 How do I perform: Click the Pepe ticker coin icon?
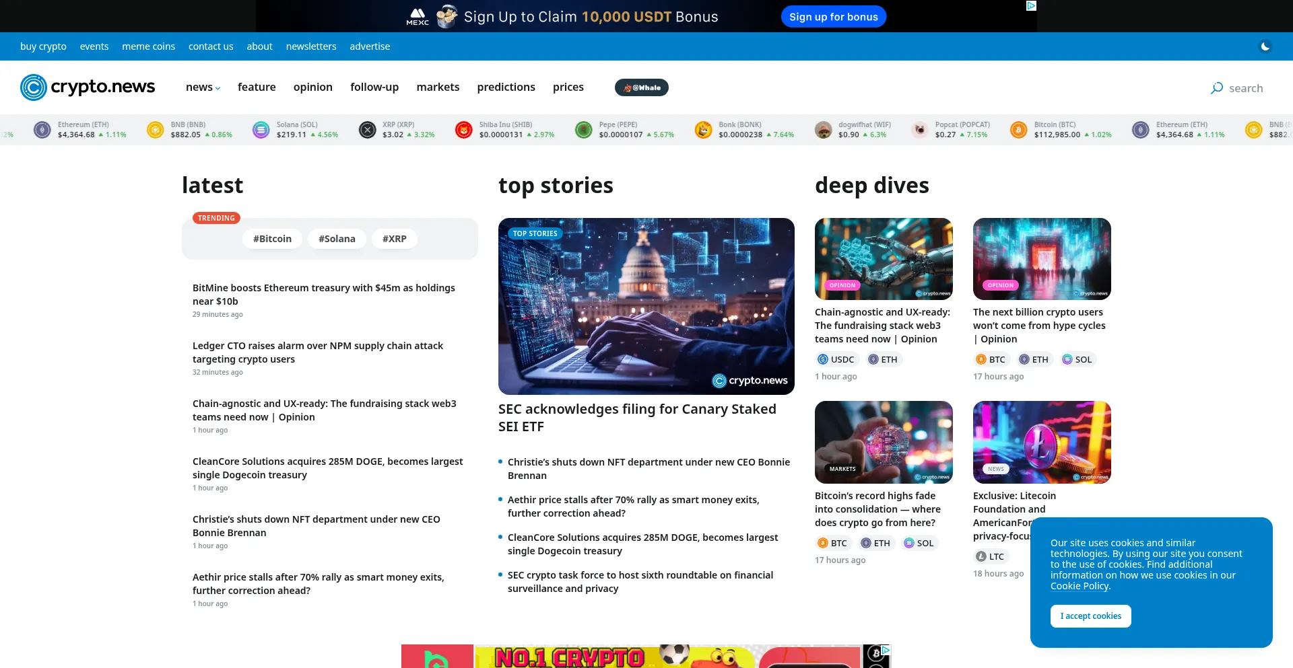[x=584, y=130]
